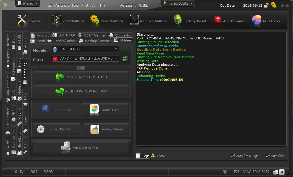
Task: Click the Elapsed Time log line
Action: 160,80
